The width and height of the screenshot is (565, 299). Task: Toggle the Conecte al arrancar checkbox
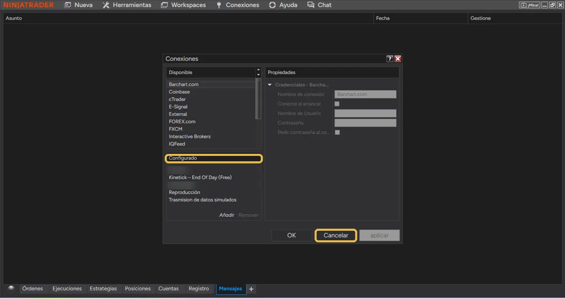coord(337,104)
